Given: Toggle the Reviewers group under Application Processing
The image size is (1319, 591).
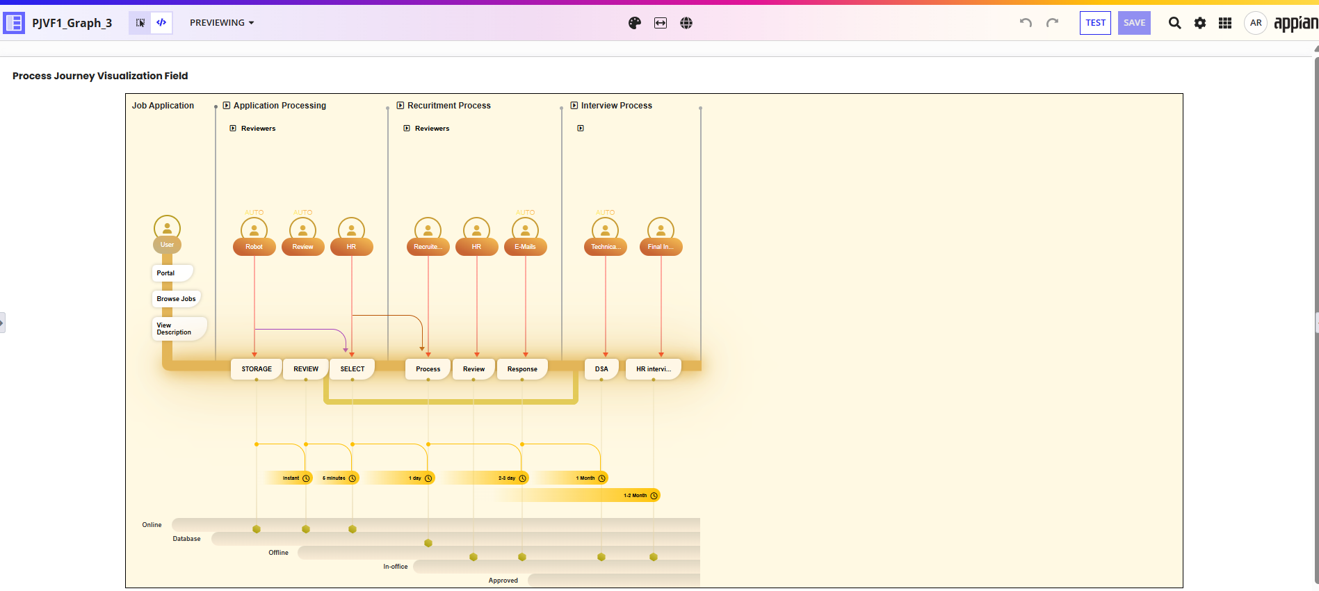Looking at the screenshot, I should pyautogui.click(x=233, y=129).
